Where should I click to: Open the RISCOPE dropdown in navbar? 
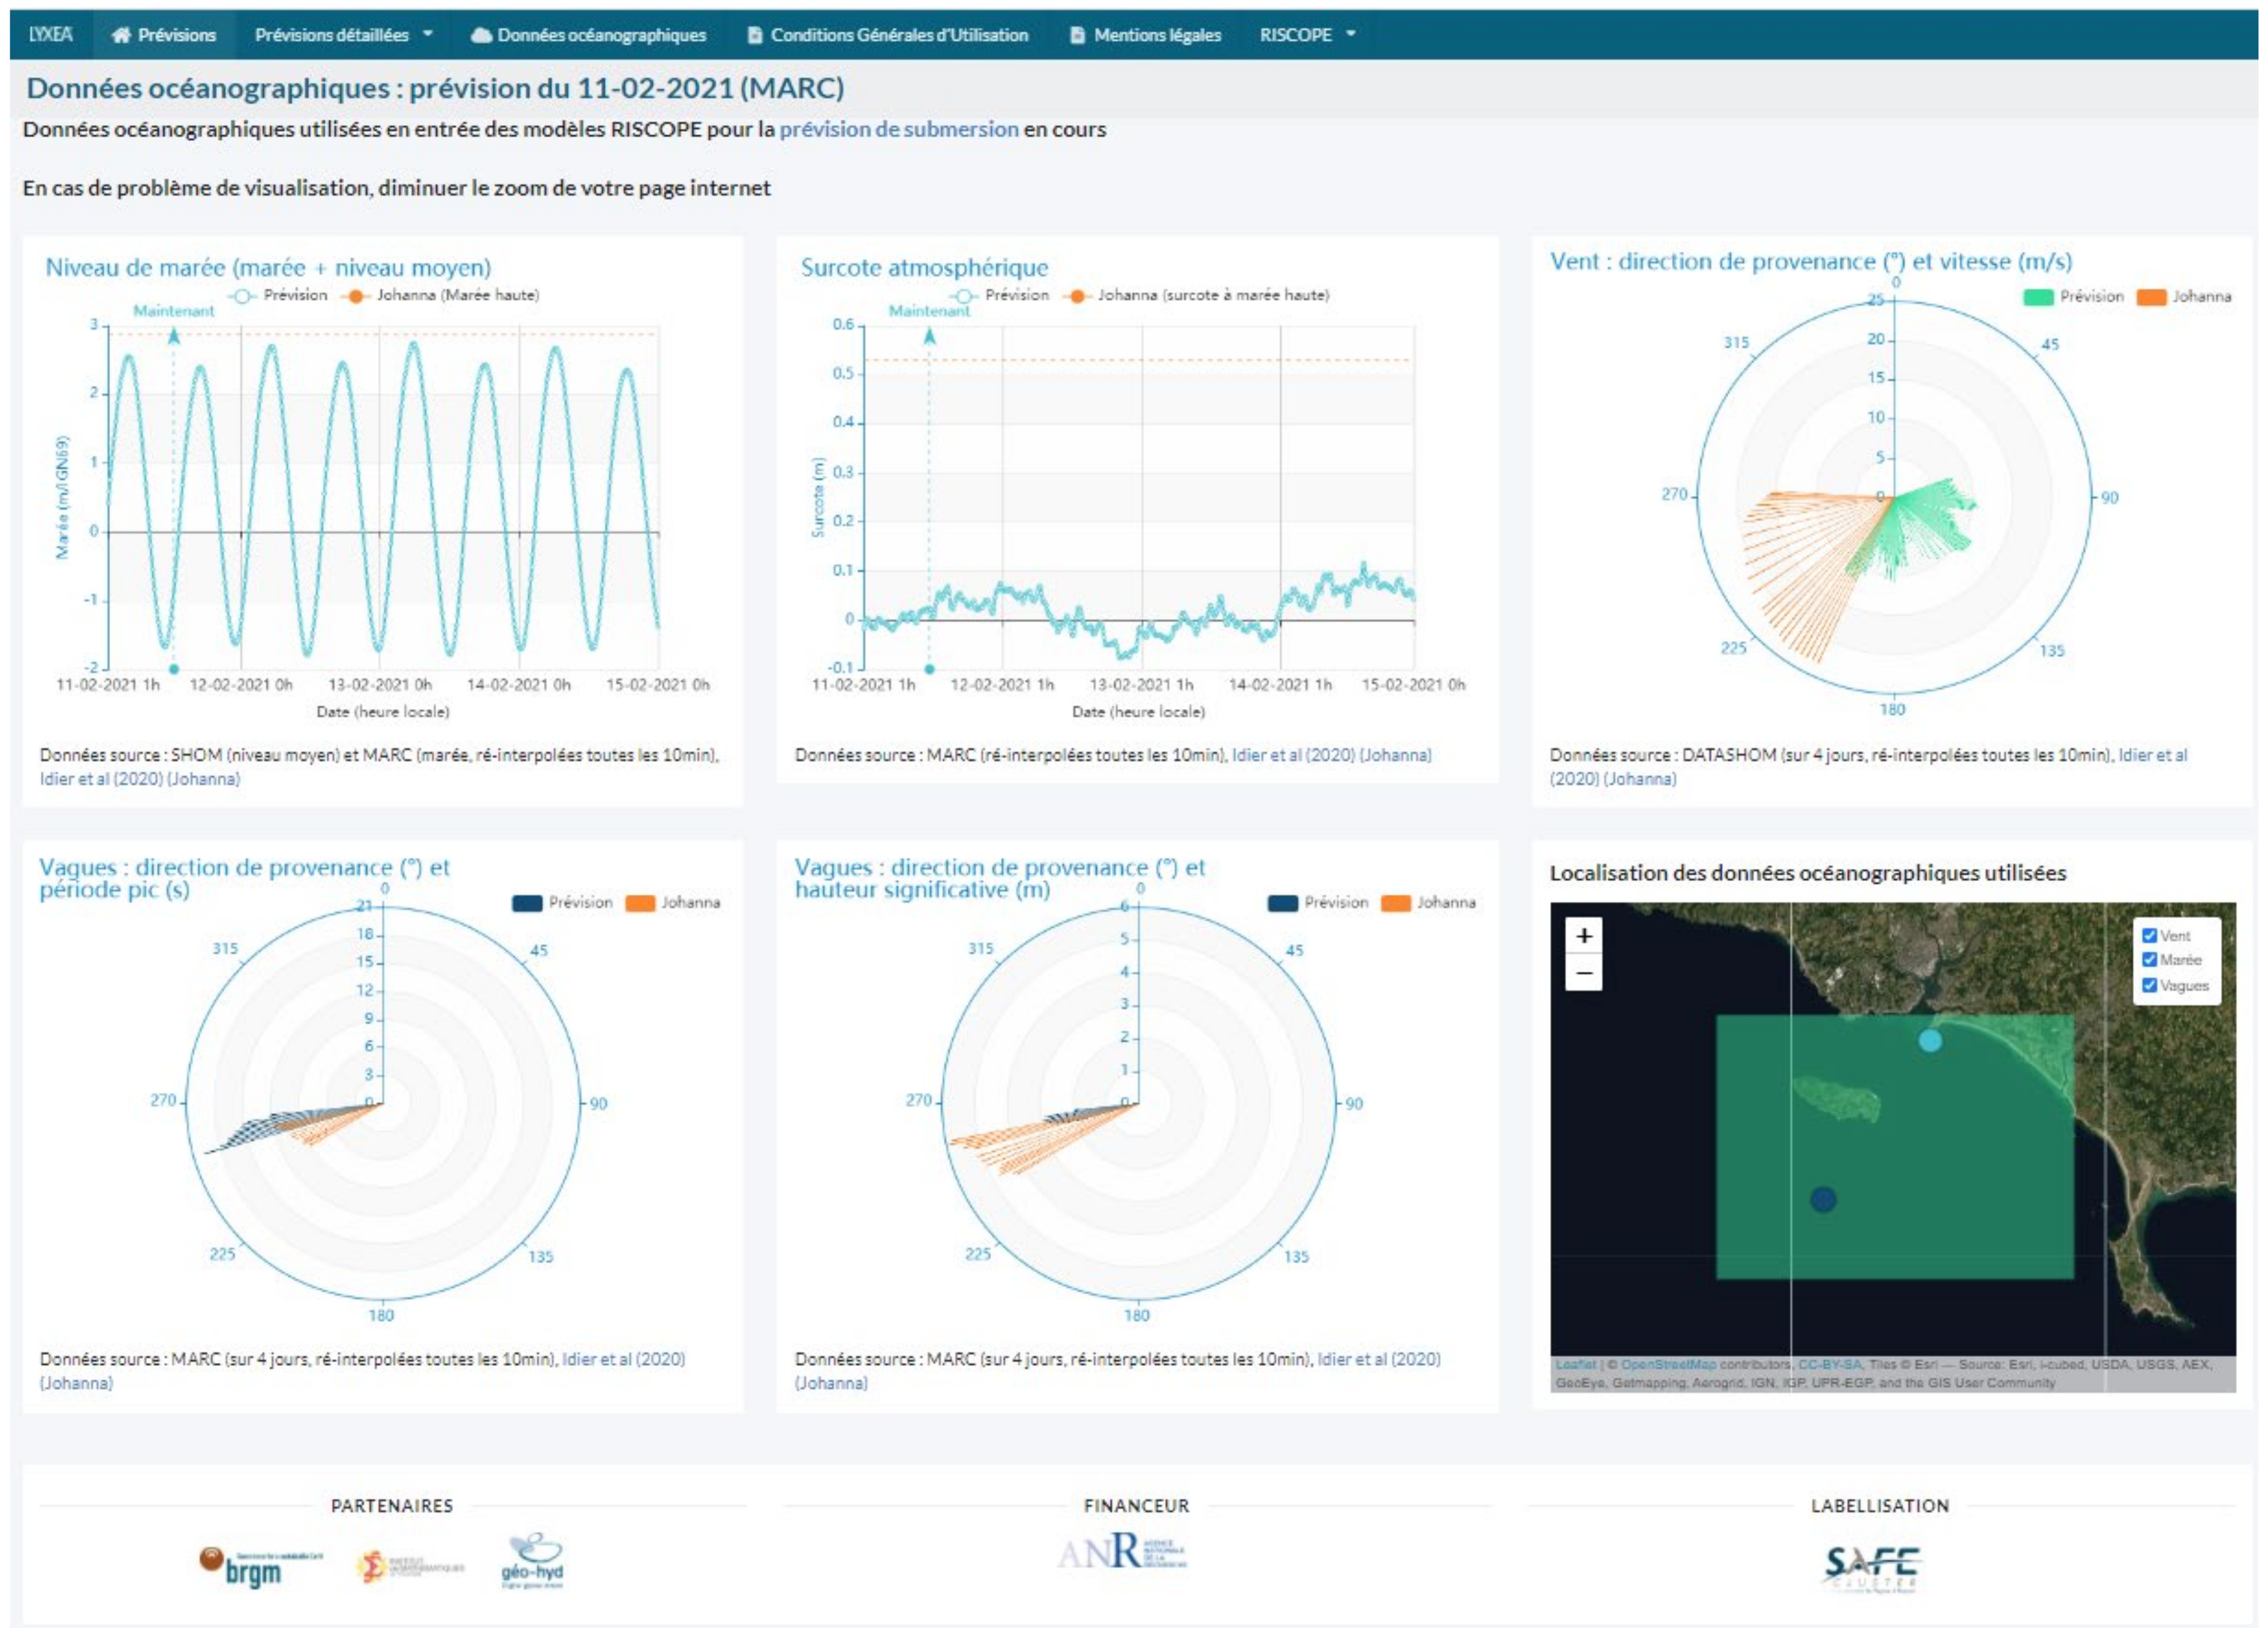point(1307,35)
